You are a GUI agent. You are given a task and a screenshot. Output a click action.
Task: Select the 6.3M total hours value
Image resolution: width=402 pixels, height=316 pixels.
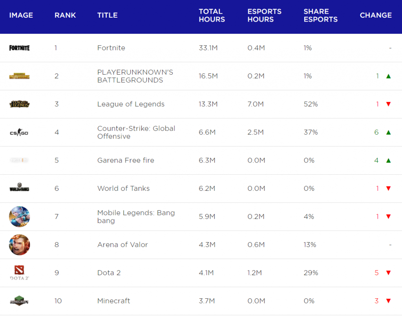(207, 161)
